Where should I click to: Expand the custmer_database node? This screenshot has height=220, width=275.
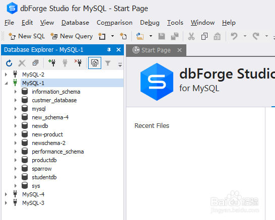point(16,100)
